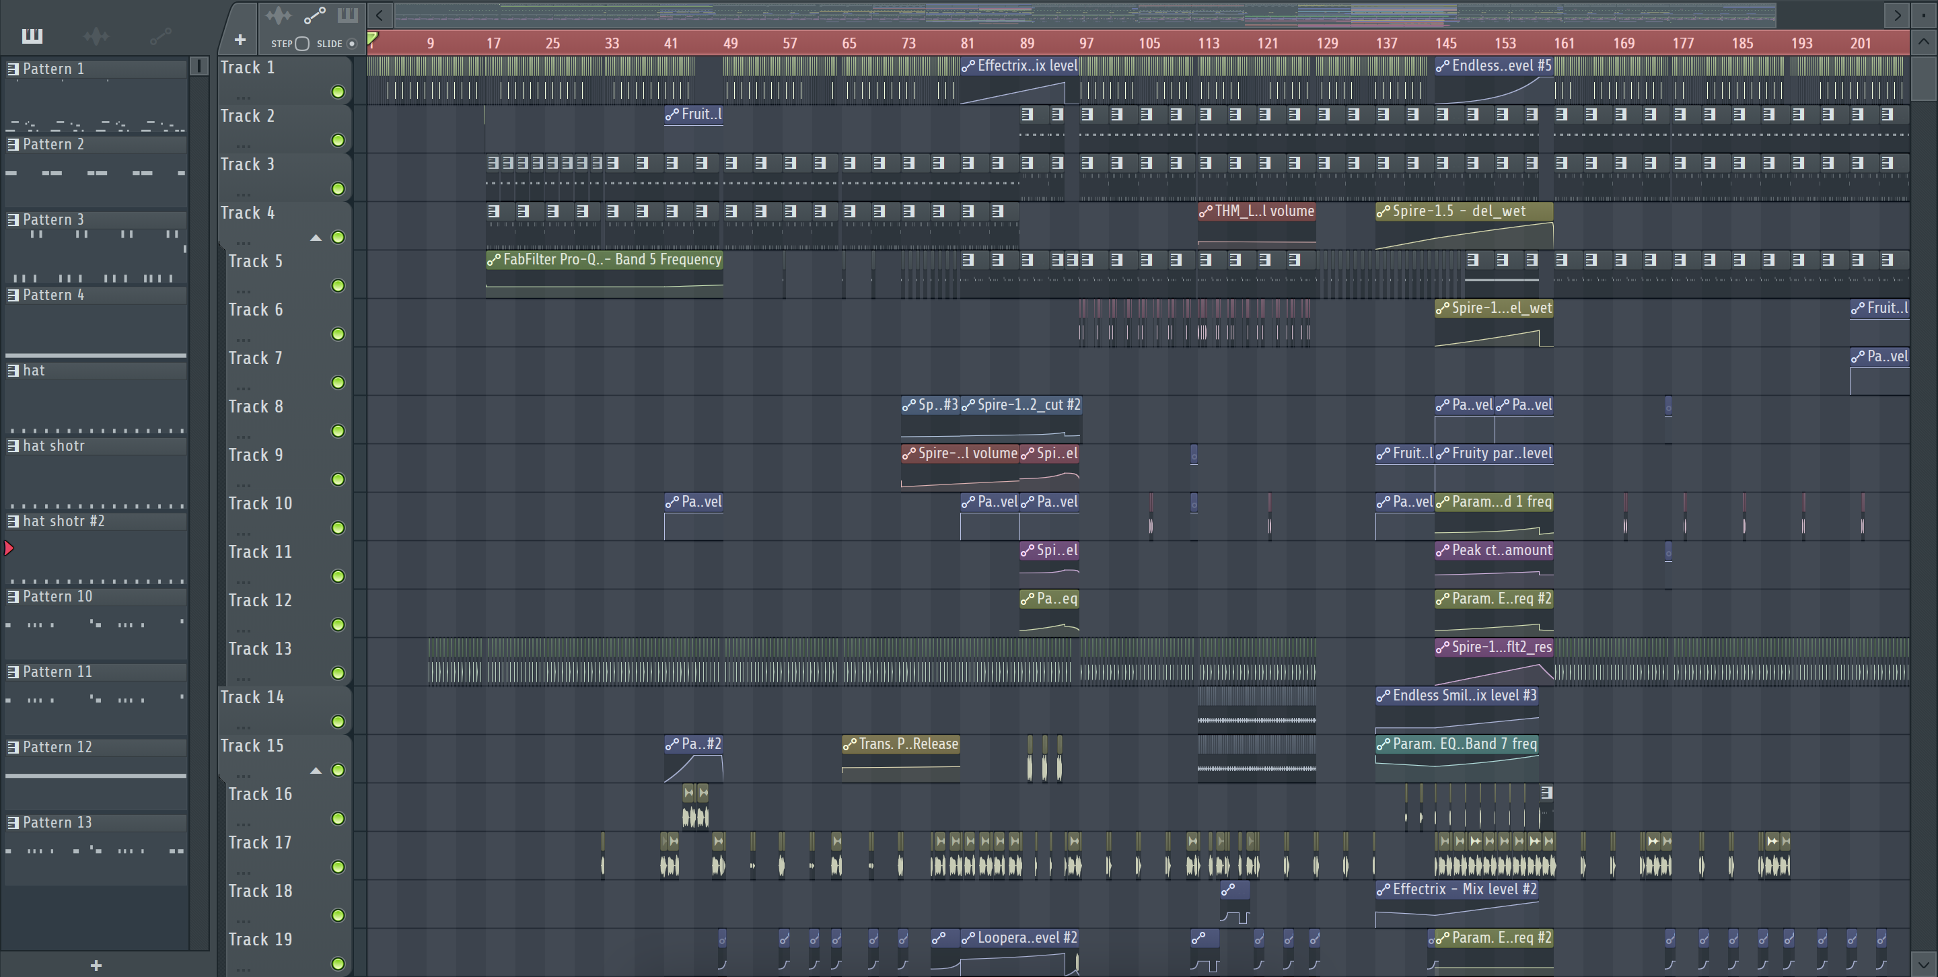1938x977 pixels.
Task: Click the automation icon on the Effectrix..ix level clip
Action: (x=968, y=66)
